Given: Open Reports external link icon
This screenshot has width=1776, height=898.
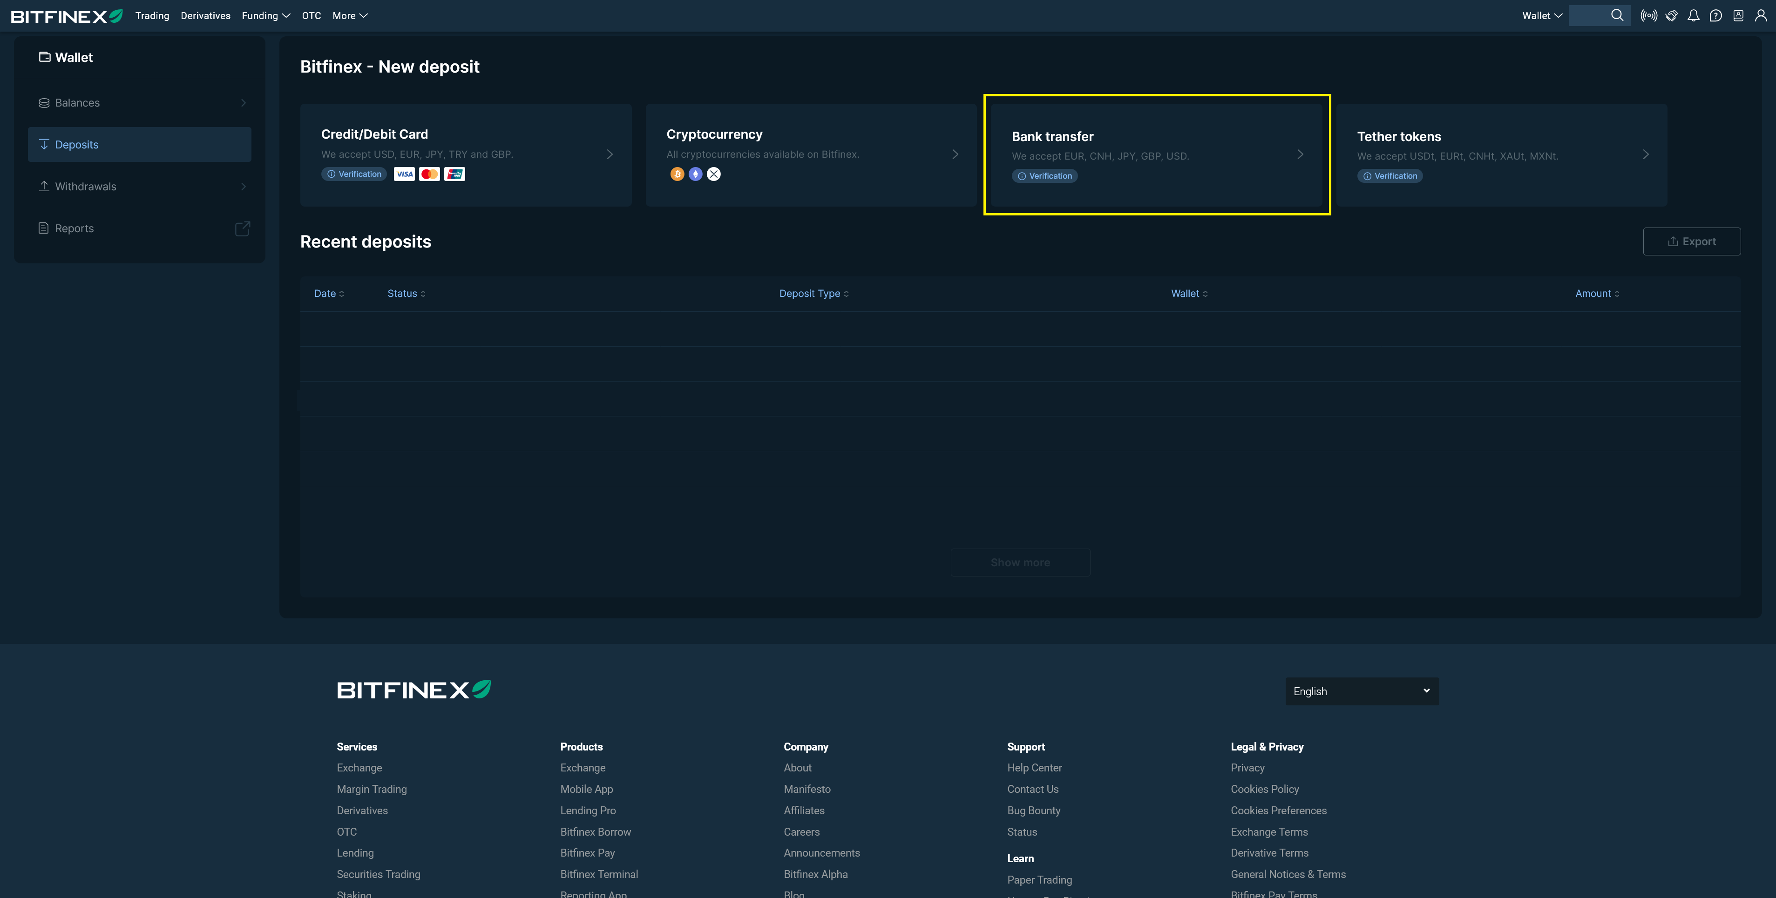Looking at the screenshot, I should [242, 228].
